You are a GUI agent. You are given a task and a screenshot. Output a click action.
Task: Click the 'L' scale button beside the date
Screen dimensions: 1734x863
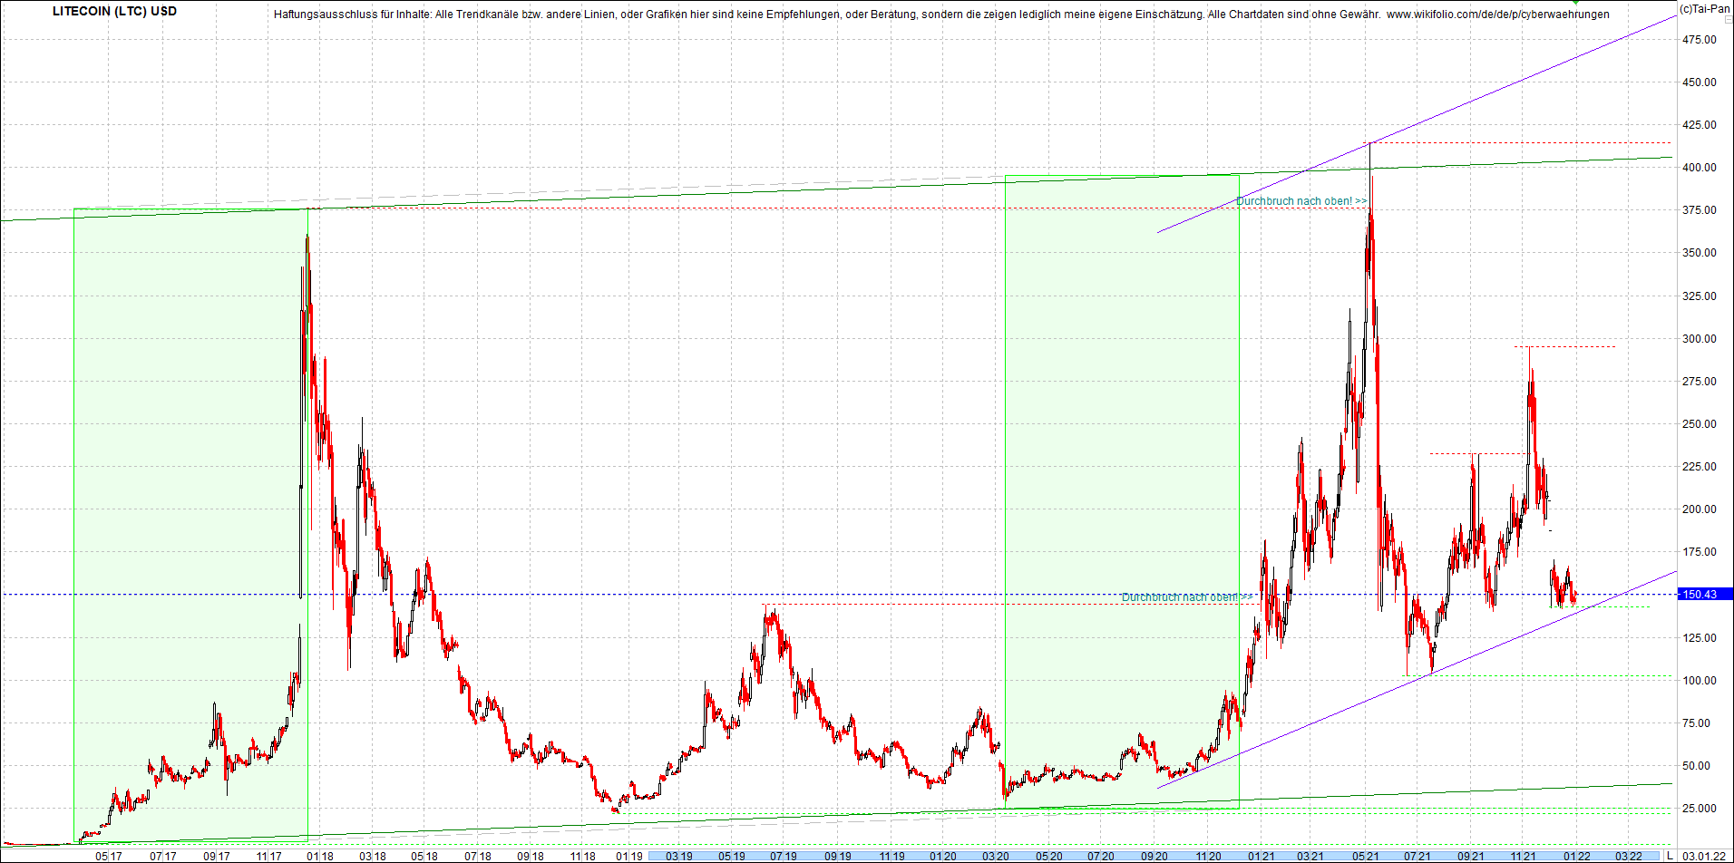tap(1670, 856)
